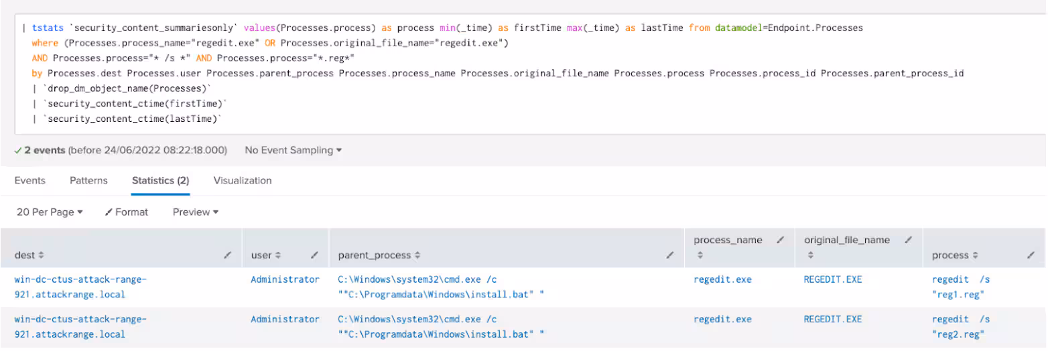
Task: Click the pencil icon in process column header
Action: pos(1030,255)
